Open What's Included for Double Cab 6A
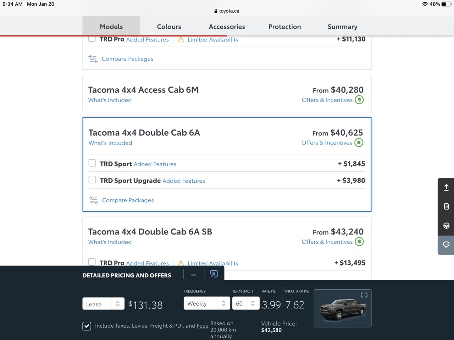The width and height of the screenshot is (454, 340). 110,143
